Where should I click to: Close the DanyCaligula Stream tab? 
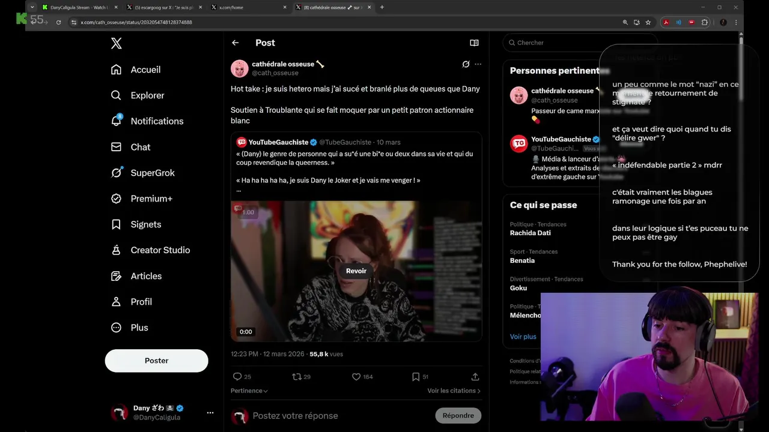(115, 7)
